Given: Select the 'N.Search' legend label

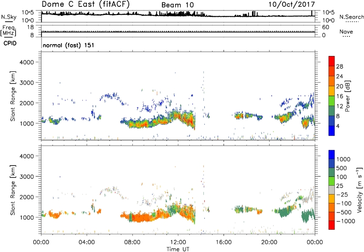Looking at the screenshot, I should click(x=352, y=17).
